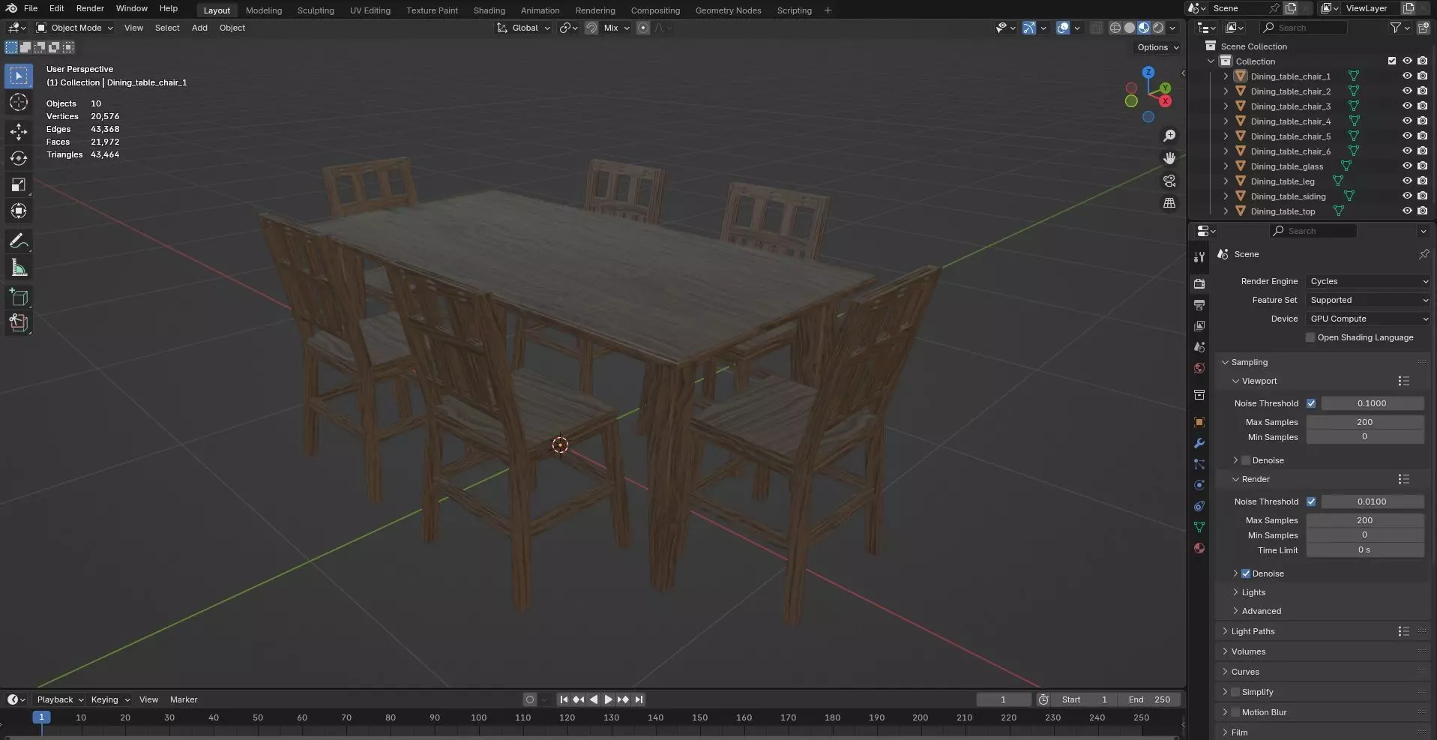1437x740 pixels.
Task: Click the Viewport Max Samples field
Action: point(1364,422)
